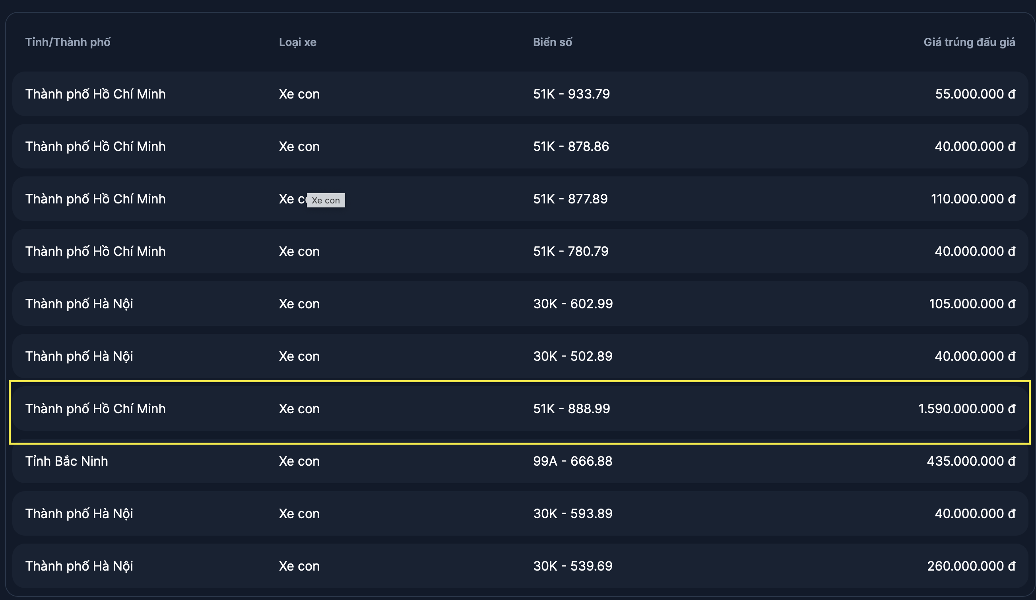Select the row with plate 51K - 933.79
This screenshot has width=1036, height=600.
520,94
